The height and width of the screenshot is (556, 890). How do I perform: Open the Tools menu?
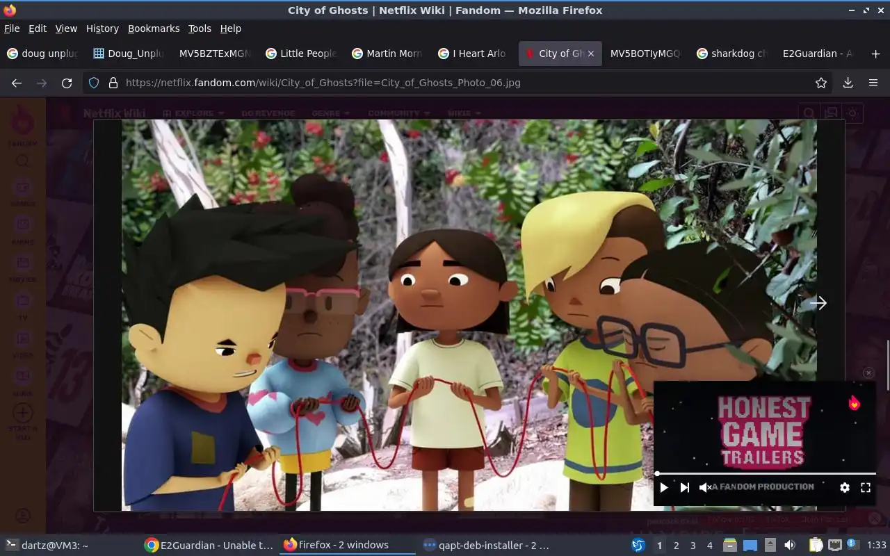point(200,28)
